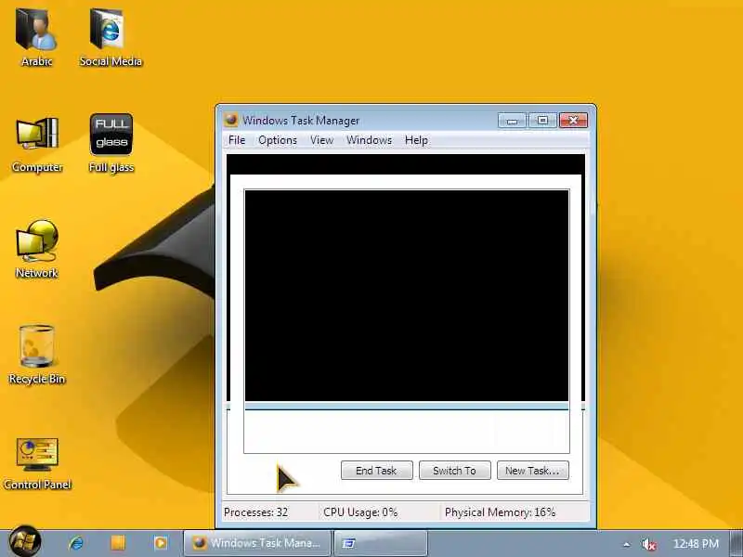This screenshot has height=557, width=743.
Task: Activate the Windows Task Manager taskbar button
Action: (257, 543)
